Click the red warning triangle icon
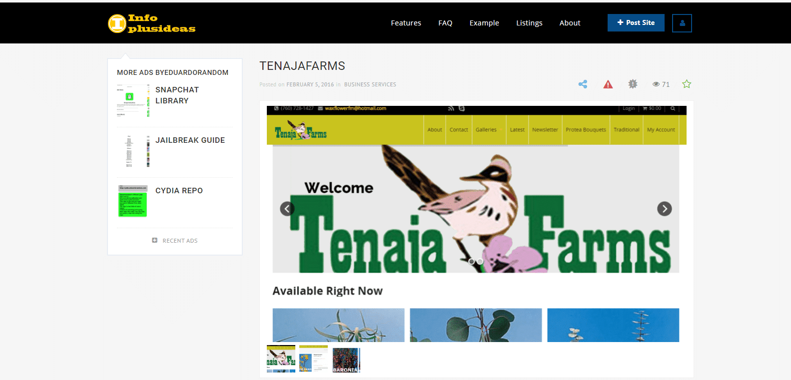Screen dimensions: 791x380 point(608,84)
